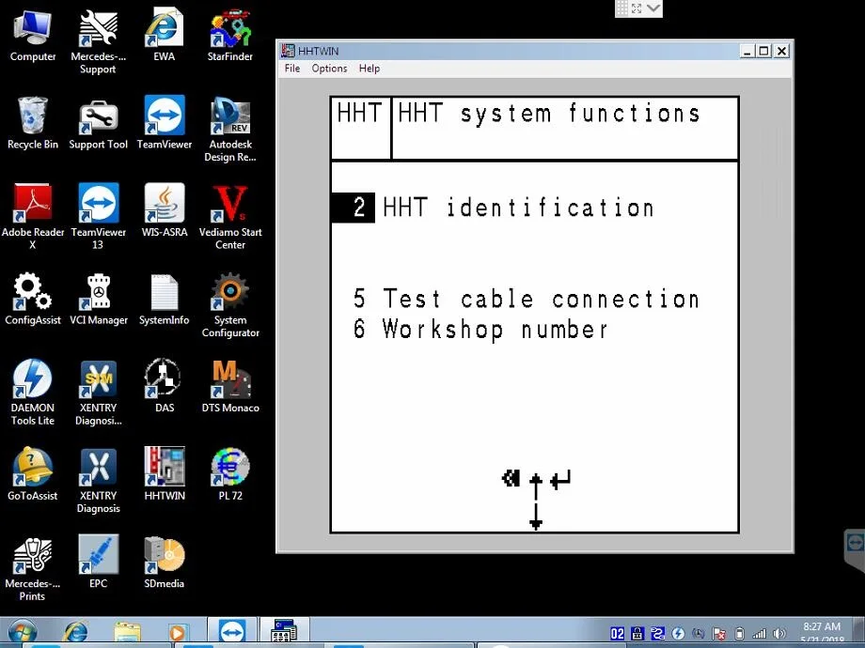The width and height of the screenshot is (865, 648).
Task: Open Internet Explorer from the taskbar
Action: [76, 633]
